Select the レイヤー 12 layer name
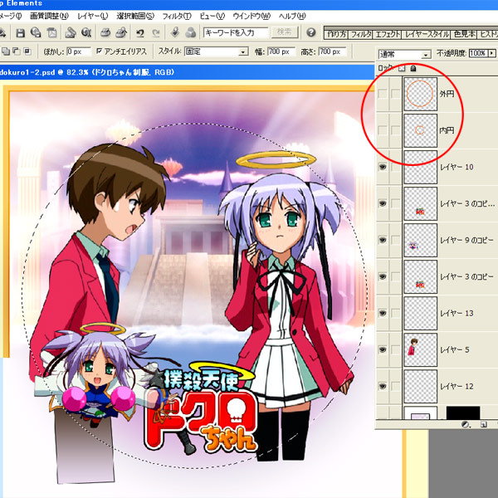This screenshot has width=498, height=498. coord(456,386)
